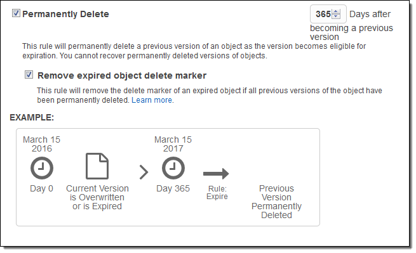Viewport: 416px width, 253px height.
Task: Select the Permanently Delete label
Action: point(65,14)
